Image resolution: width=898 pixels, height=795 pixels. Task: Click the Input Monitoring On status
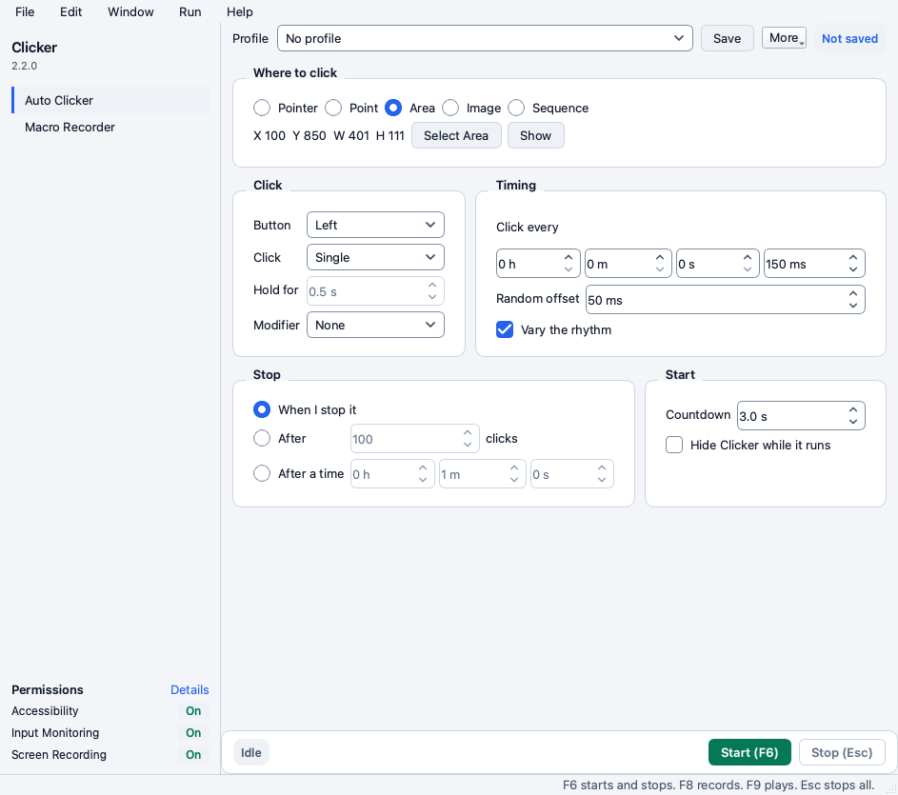click(193, 732)
